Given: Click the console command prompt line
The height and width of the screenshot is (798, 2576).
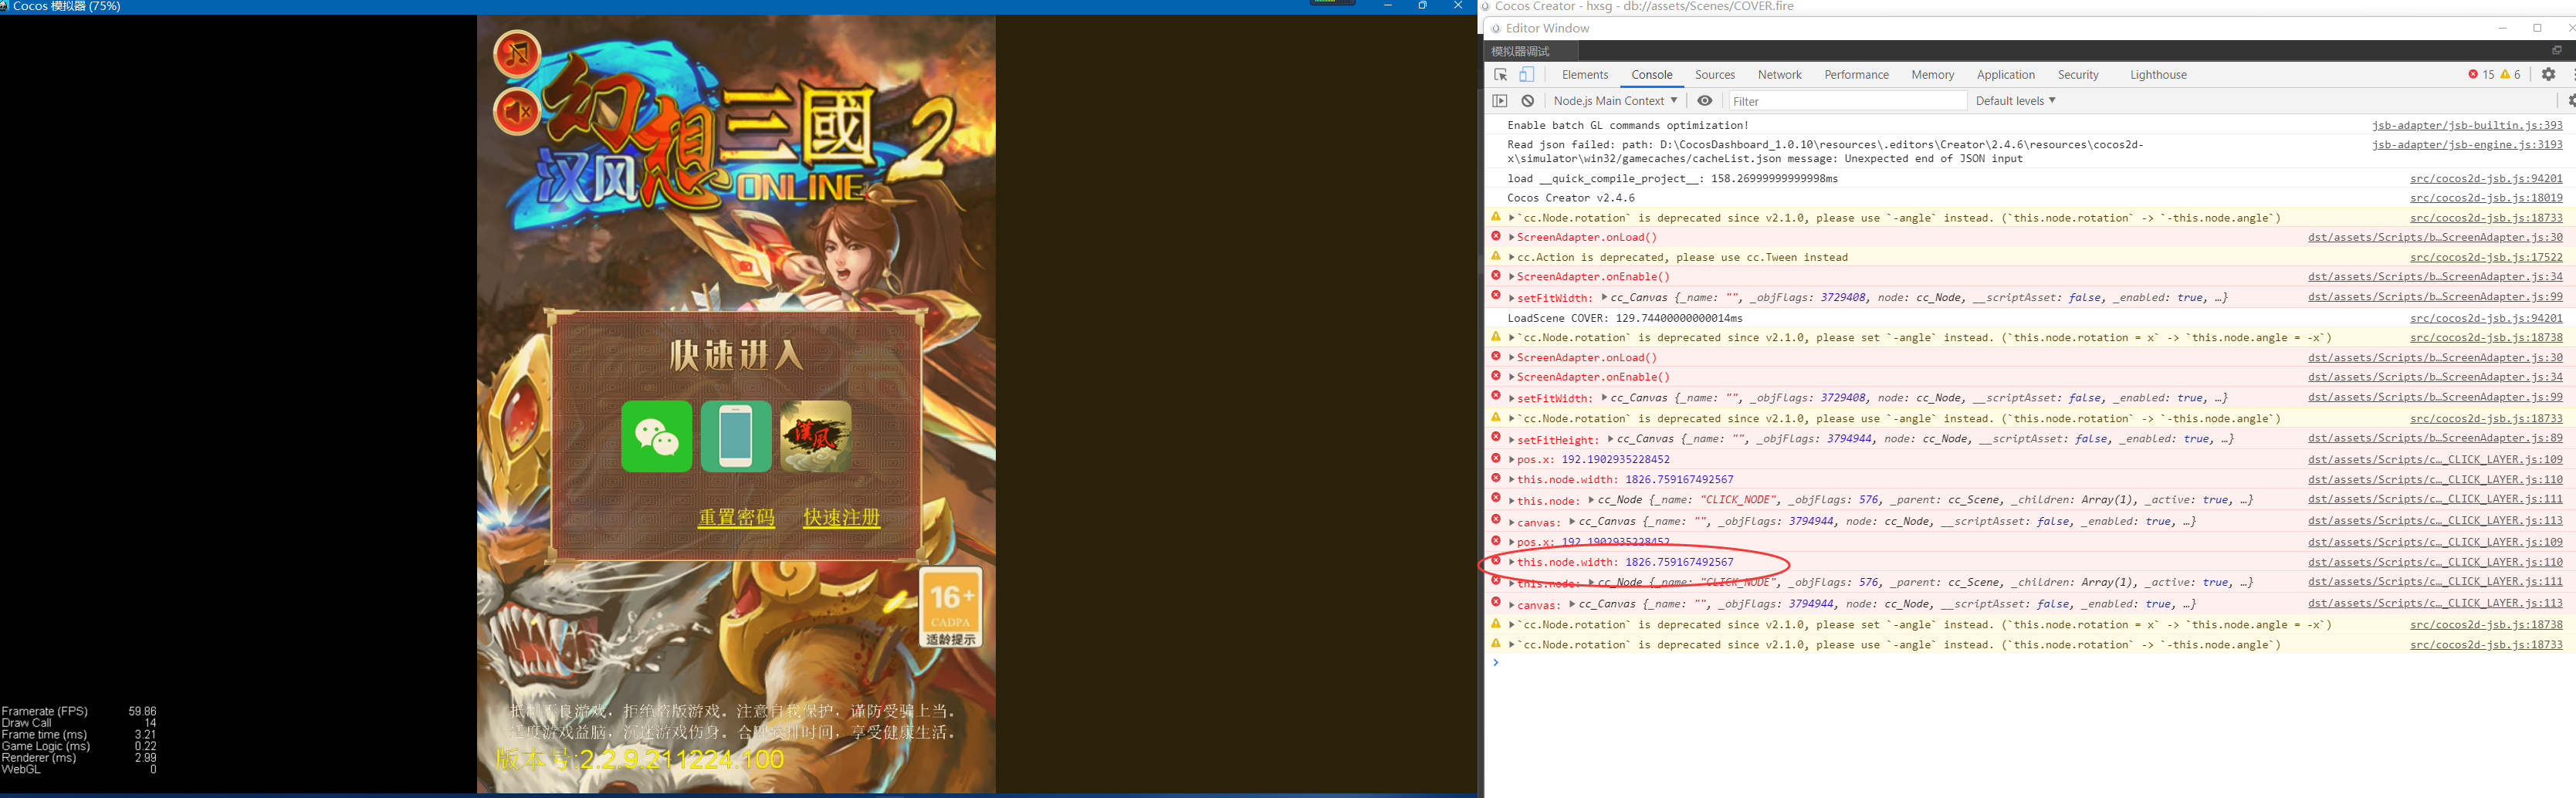Looking at the screenshot, I should [x=2030, y=663].
